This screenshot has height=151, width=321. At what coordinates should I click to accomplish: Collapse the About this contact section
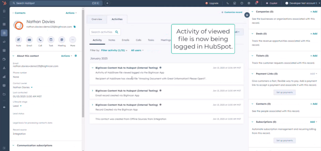tap(13, 56)
